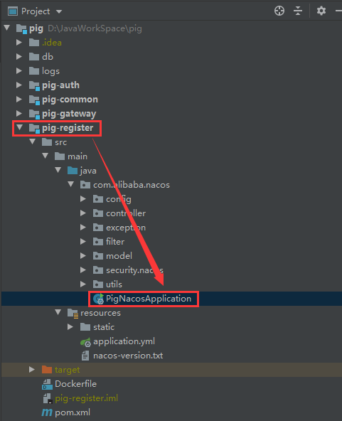The image size is (342, 421).
Task: Expand the controller package arrow
Action: [x=83, y=213]
